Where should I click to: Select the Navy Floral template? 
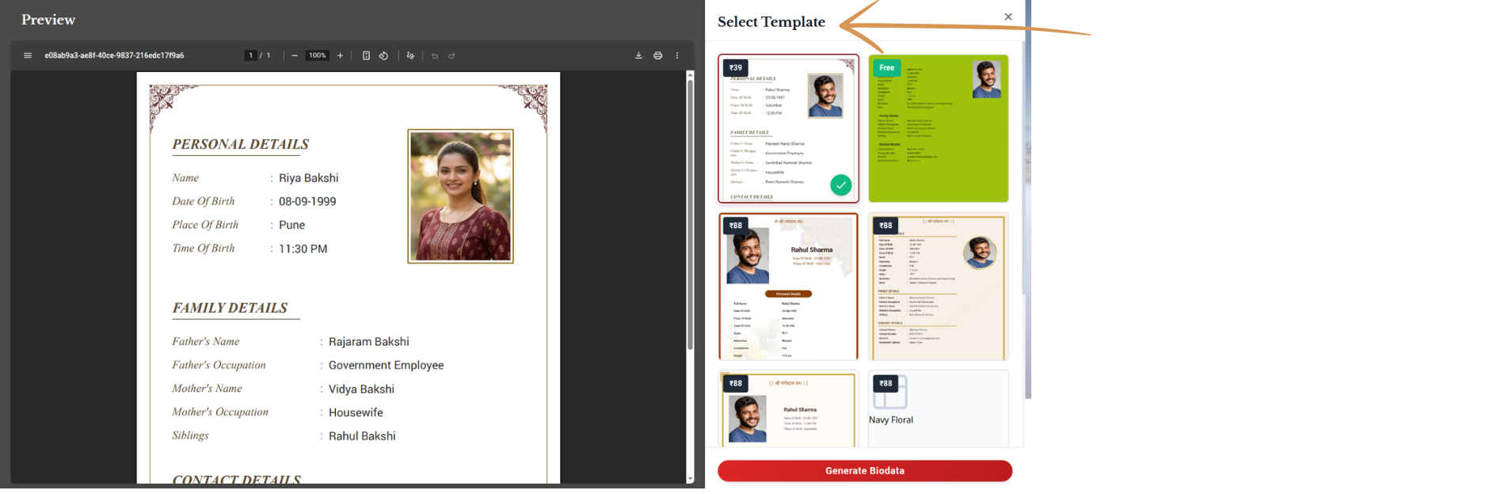pyautogui.click(x=938, y=408)
